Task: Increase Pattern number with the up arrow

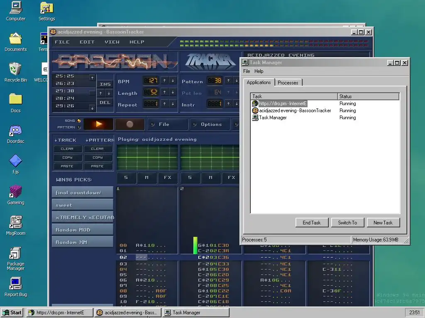Action: tap(229, 81)
